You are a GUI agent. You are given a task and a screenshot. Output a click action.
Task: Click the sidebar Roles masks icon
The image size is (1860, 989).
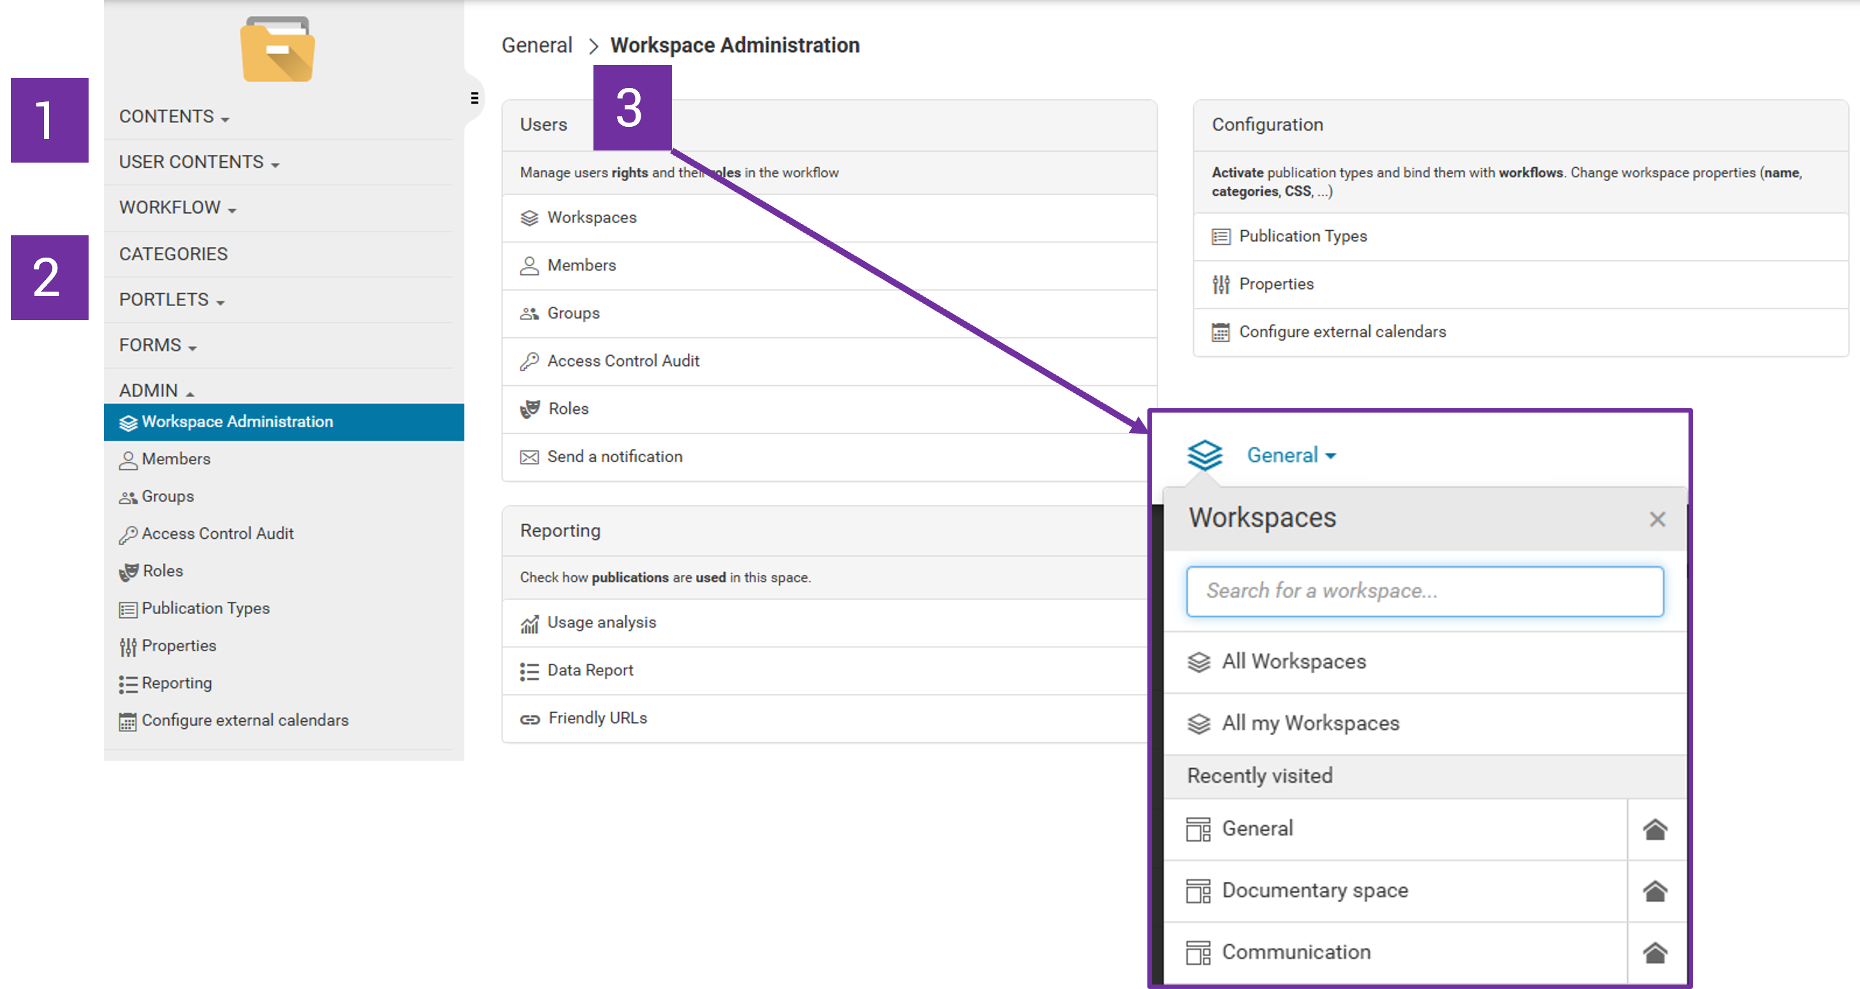129,571
